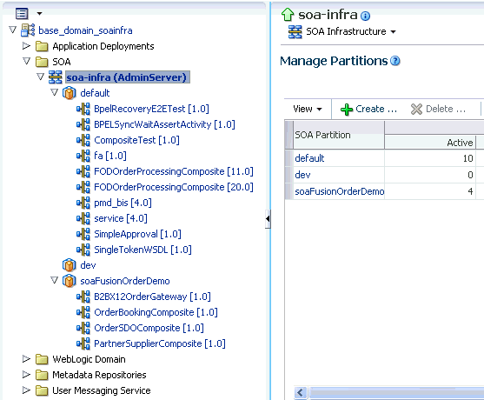
Task: Click the Application Deployments folder icon
Action: pyautogui.click(x=42, y=46)
